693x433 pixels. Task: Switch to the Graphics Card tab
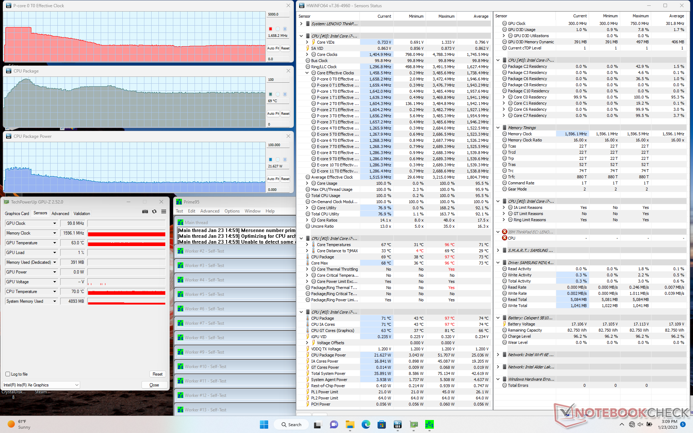[x=17, y=213]
